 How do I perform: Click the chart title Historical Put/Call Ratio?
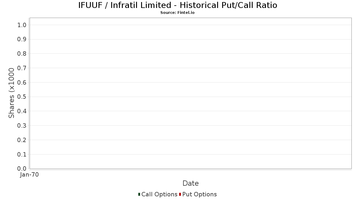tap(177, 5)
